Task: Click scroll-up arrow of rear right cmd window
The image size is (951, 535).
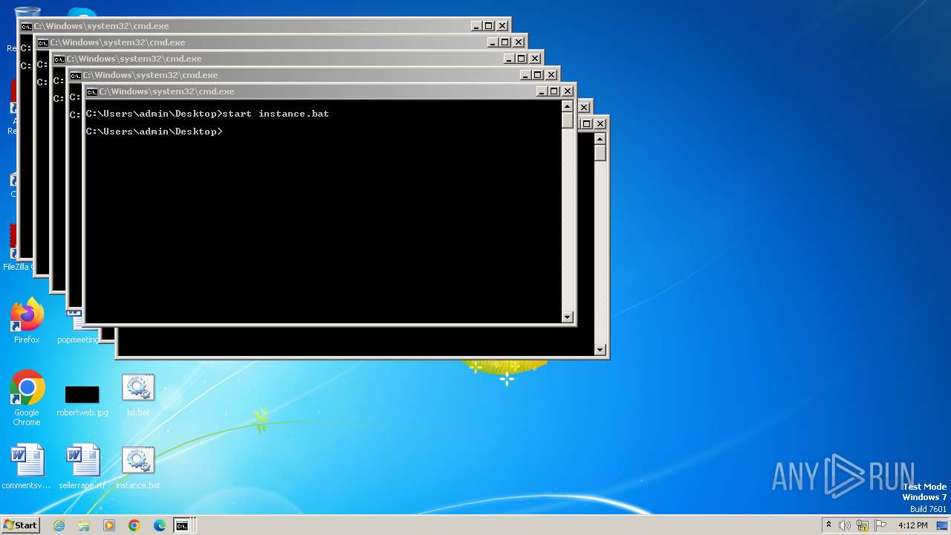Action: [x=600, y=139]
